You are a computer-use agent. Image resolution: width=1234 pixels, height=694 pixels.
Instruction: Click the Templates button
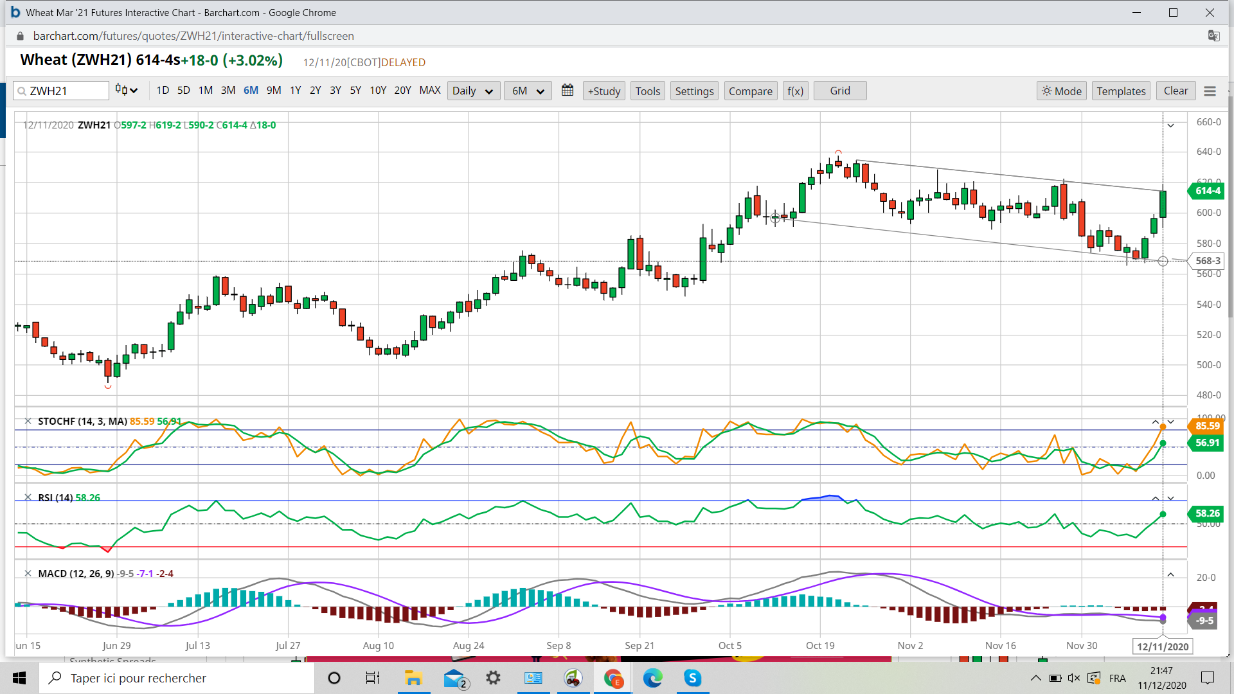1120,91
